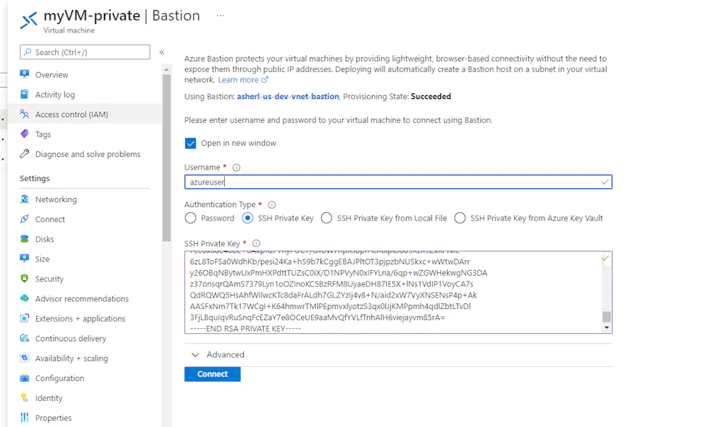
Task: Go to Extensions + applications
Action: tap(80, 319)
